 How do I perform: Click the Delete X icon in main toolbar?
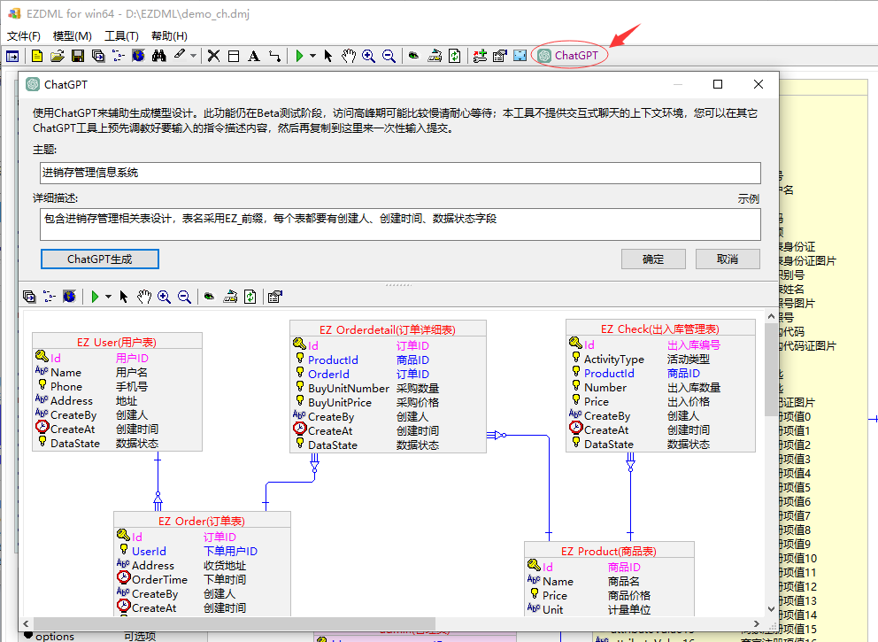[213, 56]
